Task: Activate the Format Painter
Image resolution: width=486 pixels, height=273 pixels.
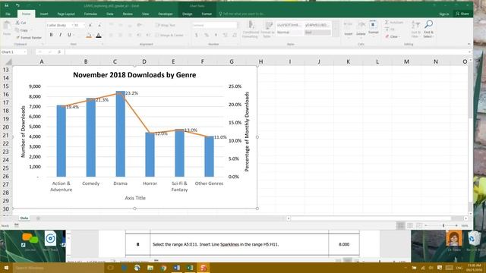Action: [x=29, y=37]
